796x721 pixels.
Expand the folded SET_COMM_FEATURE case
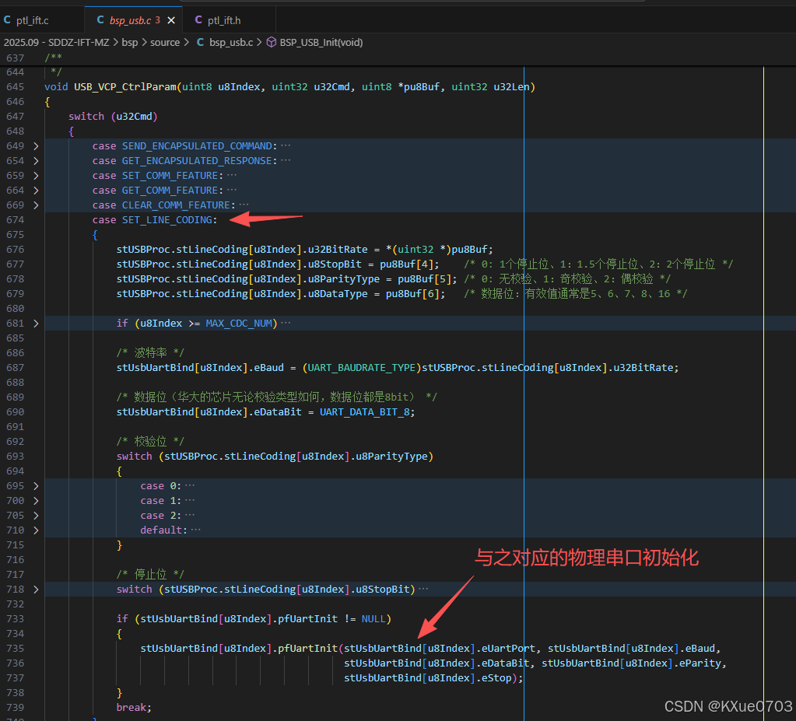point(36,176)
